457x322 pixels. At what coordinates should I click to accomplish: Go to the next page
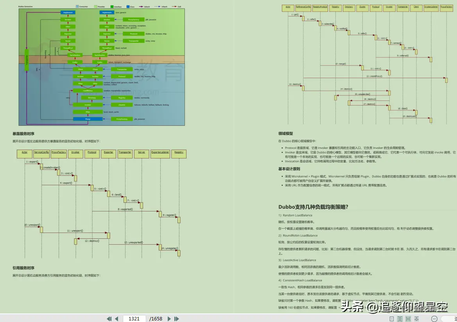tap(169, 319)
